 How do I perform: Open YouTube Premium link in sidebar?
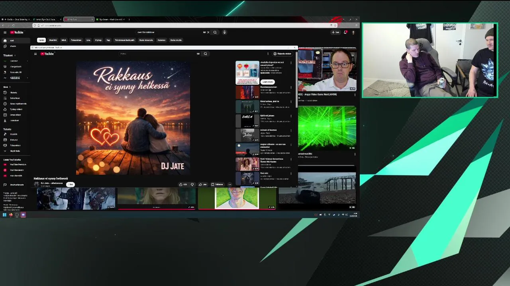[16, 164]
